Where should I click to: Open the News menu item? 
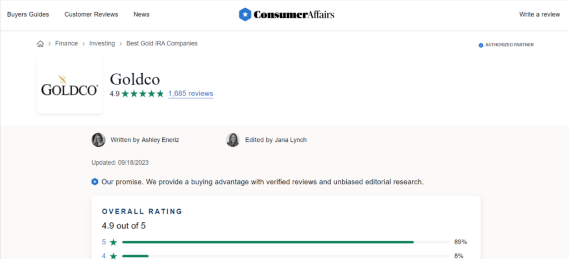tap(141, 14)
